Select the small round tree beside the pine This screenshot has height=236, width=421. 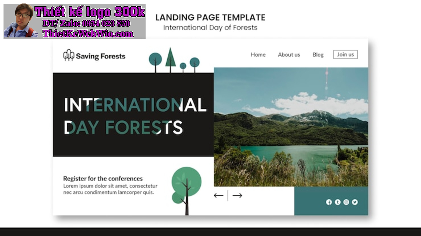[x=183, y=66]
